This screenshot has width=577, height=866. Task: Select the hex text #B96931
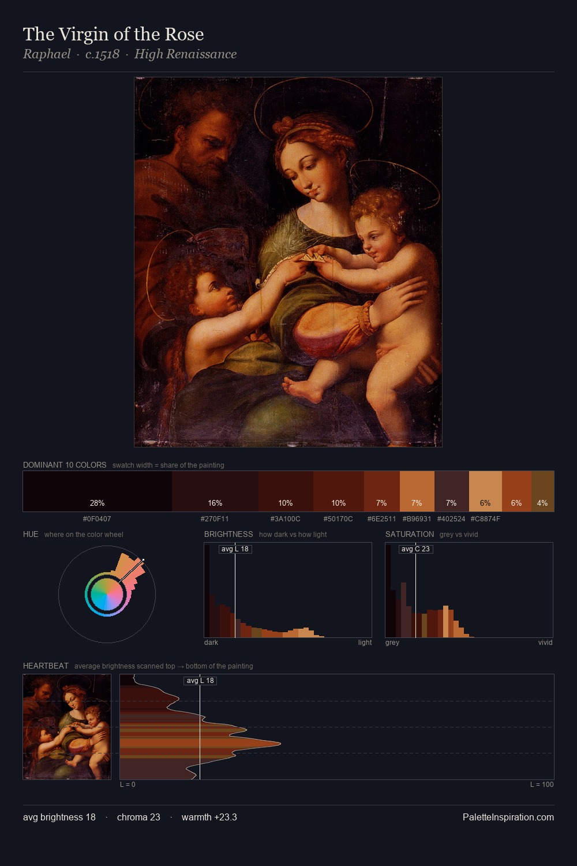click(x=417, y=519)
